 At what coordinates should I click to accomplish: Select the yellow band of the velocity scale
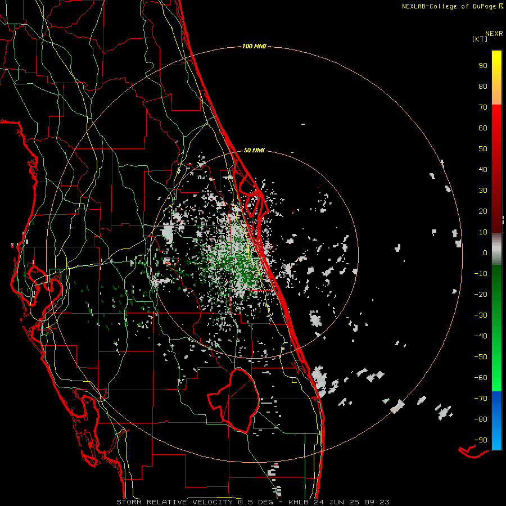[496, 78]
